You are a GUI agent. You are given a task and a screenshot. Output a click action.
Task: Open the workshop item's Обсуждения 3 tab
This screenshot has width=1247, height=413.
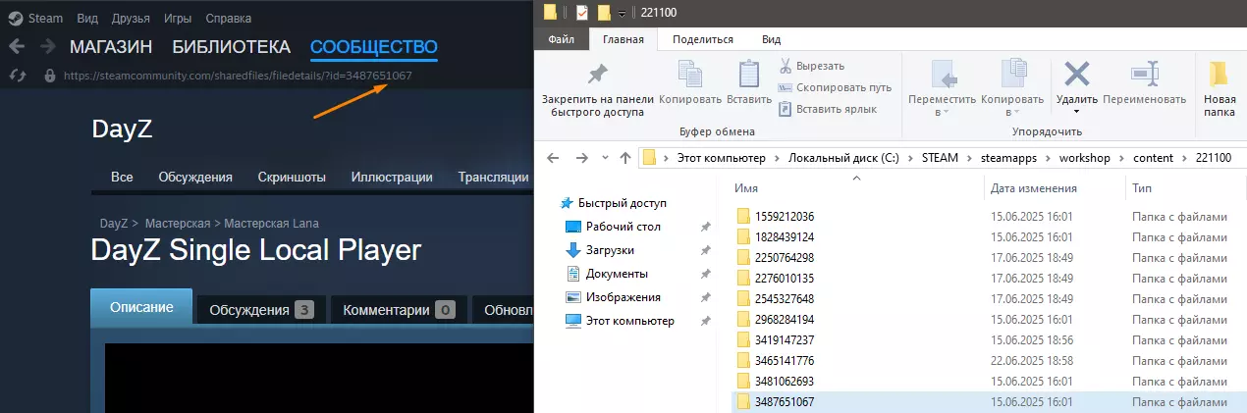coord(260,310)
